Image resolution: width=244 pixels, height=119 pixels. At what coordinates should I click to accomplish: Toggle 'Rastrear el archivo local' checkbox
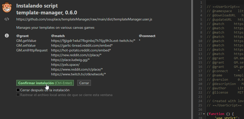[18, 95]
